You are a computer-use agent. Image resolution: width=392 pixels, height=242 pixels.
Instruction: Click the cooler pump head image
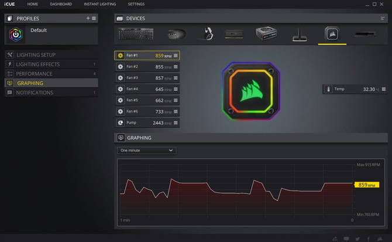[251, 91]
